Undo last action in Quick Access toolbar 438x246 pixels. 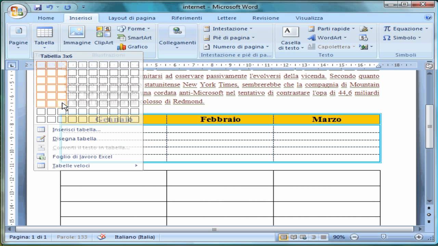[49, 7]
